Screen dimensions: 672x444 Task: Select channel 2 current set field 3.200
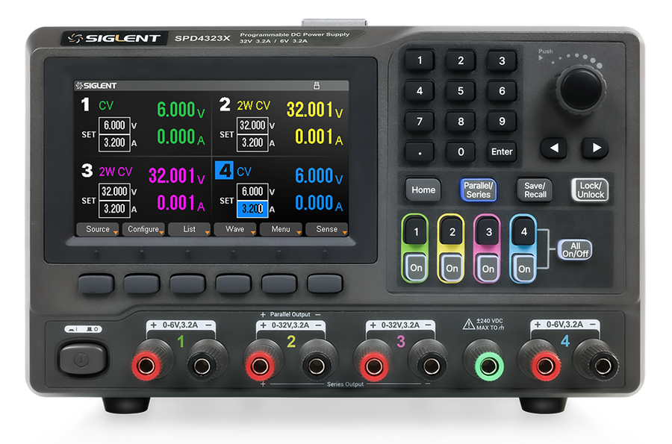coord(252,143)
